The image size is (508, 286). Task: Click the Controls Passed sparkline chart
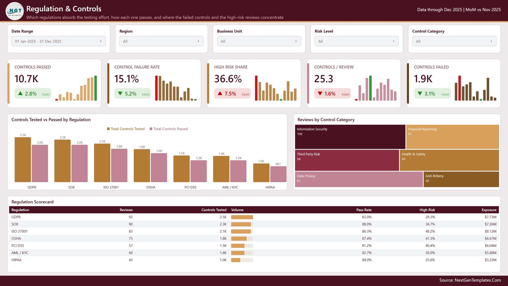[76, 88]
